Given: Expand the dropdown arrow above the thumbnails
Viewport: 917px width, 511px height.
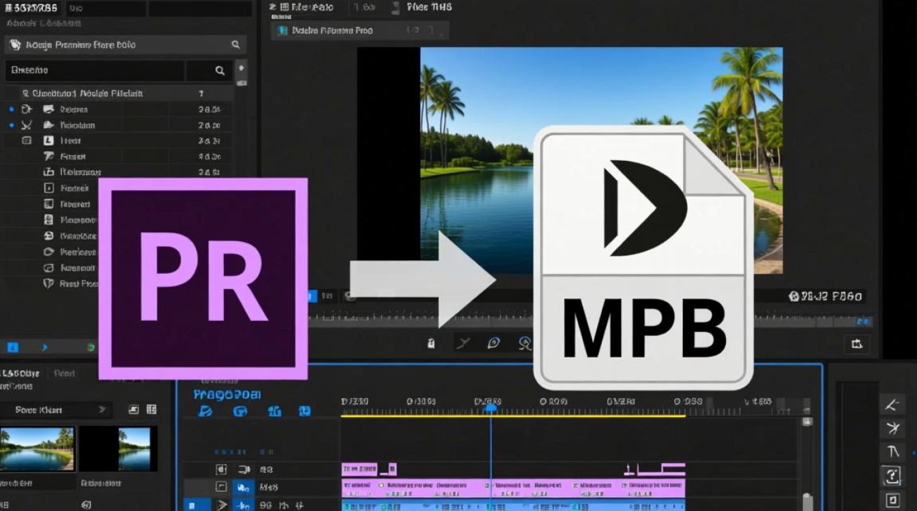Looking at the screenshot, I should pos(102,409).
